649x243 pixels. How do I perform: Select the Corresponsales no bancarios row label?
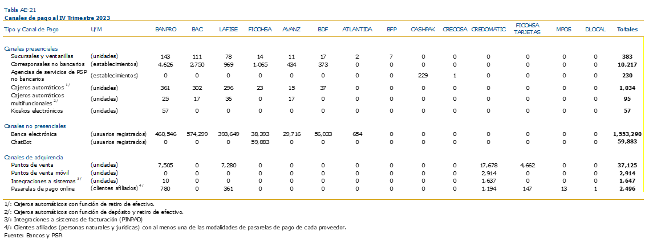pos(48,64)
